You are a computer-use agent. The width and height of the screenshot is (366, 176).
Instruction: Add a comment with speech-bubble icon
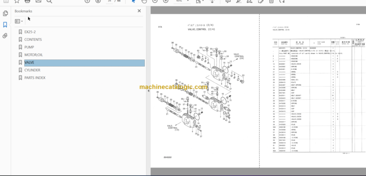pos(228,1)
